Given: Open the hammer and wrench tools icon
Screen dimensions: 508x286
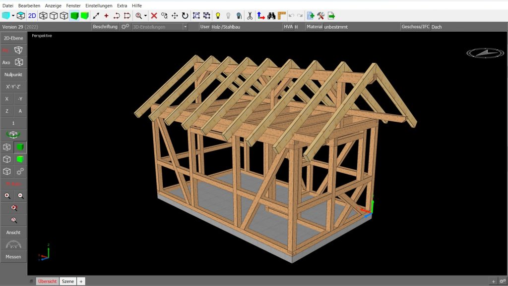Looking at the screenshot, I should tap(320, 15).
